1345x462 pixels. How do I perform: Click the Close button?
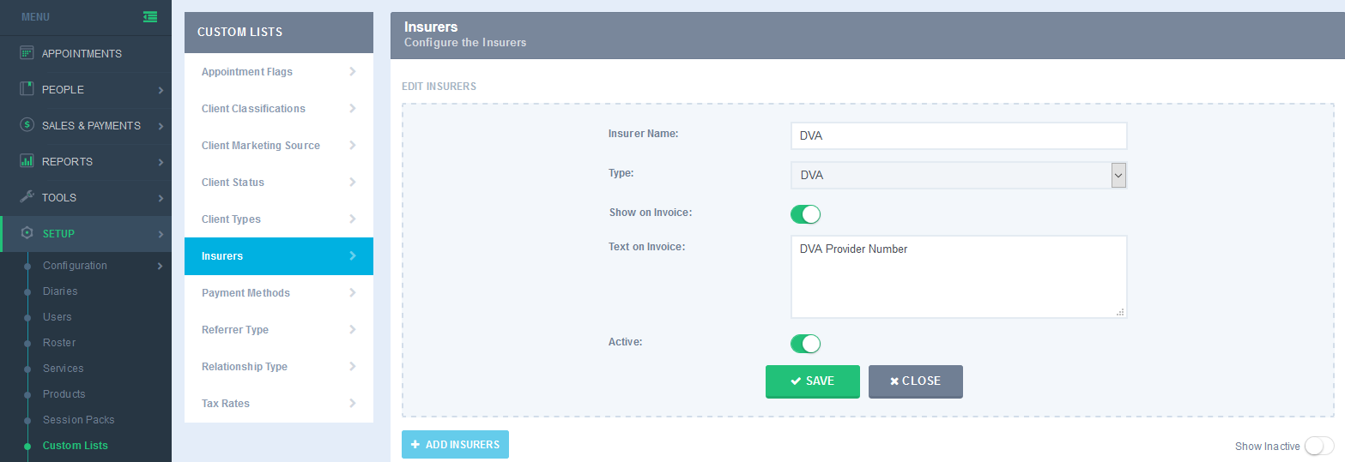click(x=916, y=381)
